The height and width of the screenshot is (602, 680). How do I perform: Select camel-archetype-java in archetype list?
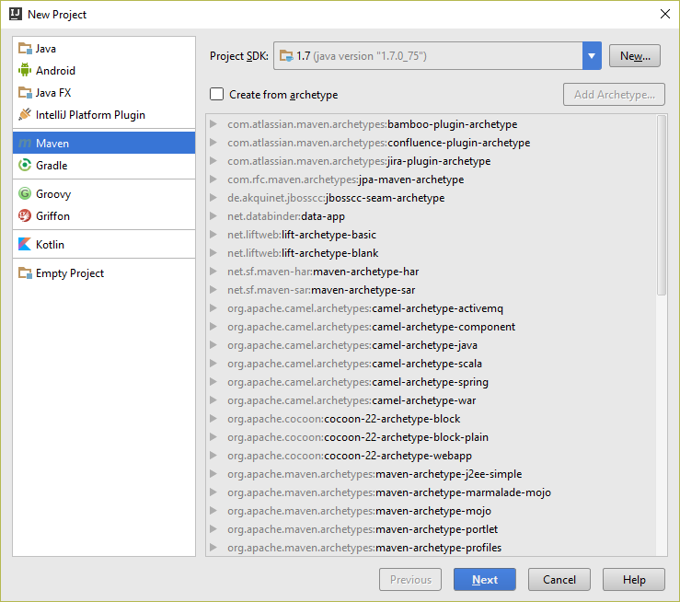[x=352, y=345]
